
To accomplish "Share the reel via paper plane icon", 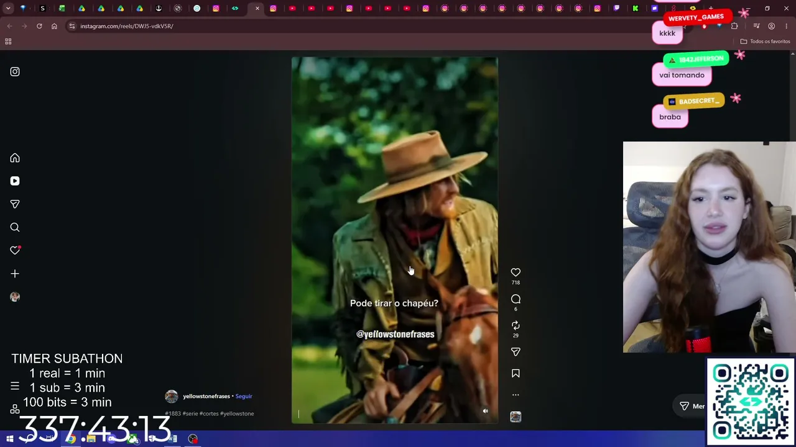I will click(x=516, y=352).
